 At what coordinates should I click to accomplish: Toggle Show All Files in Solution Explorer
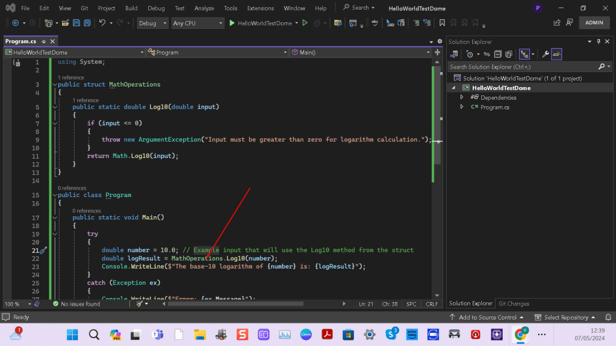click(x=509, y=54)
